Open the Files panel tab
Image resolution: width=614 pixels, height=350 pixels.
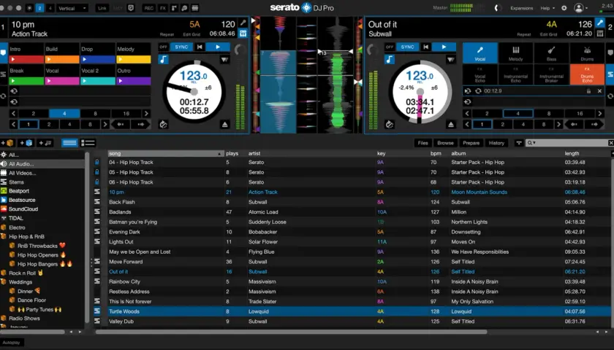(423, 143)
